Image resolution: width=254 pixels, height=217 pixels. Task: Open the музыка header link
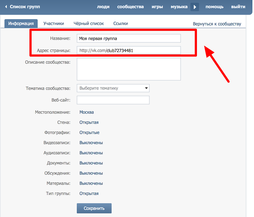click(x=179, y=7)
